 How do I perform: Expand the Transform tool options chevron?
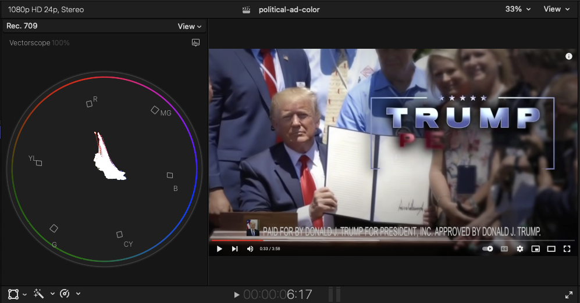point(24,294)
